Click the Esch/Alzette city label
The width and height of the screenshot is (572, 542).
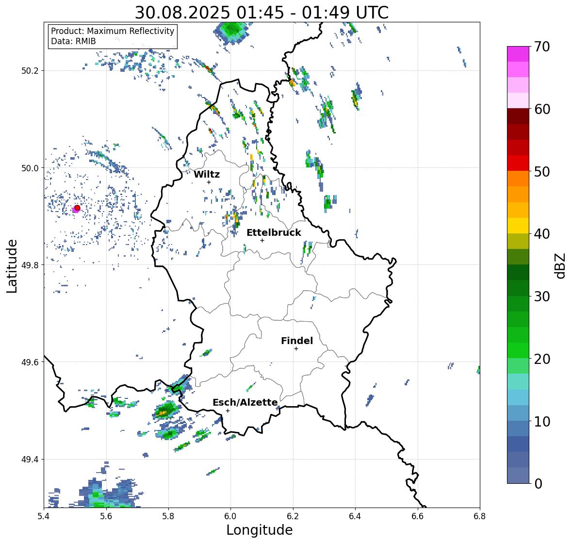[x=245, y=402]
